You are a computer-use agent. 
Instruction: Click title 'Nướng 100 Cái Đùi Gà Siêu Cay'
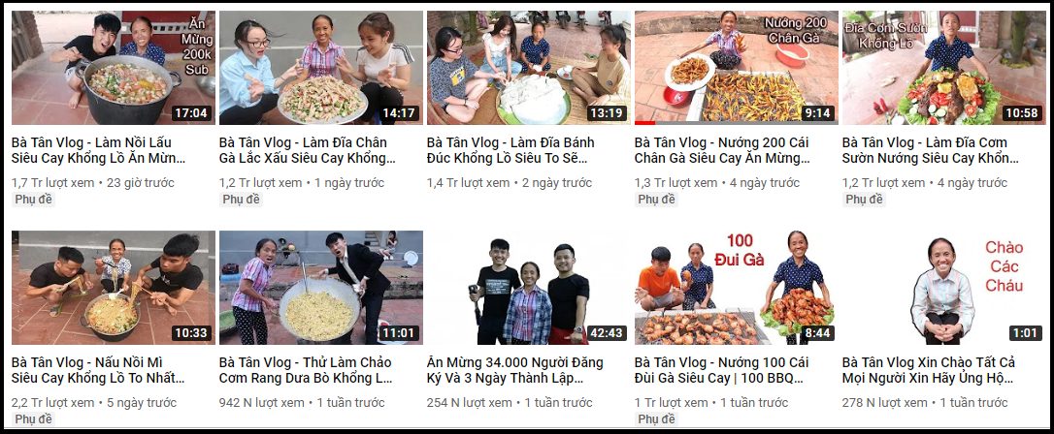coord(721,370)
